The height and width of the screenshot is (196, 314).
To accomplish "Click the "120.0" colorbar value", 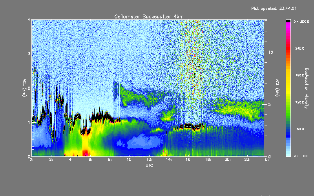I will [x=300, y=102].
